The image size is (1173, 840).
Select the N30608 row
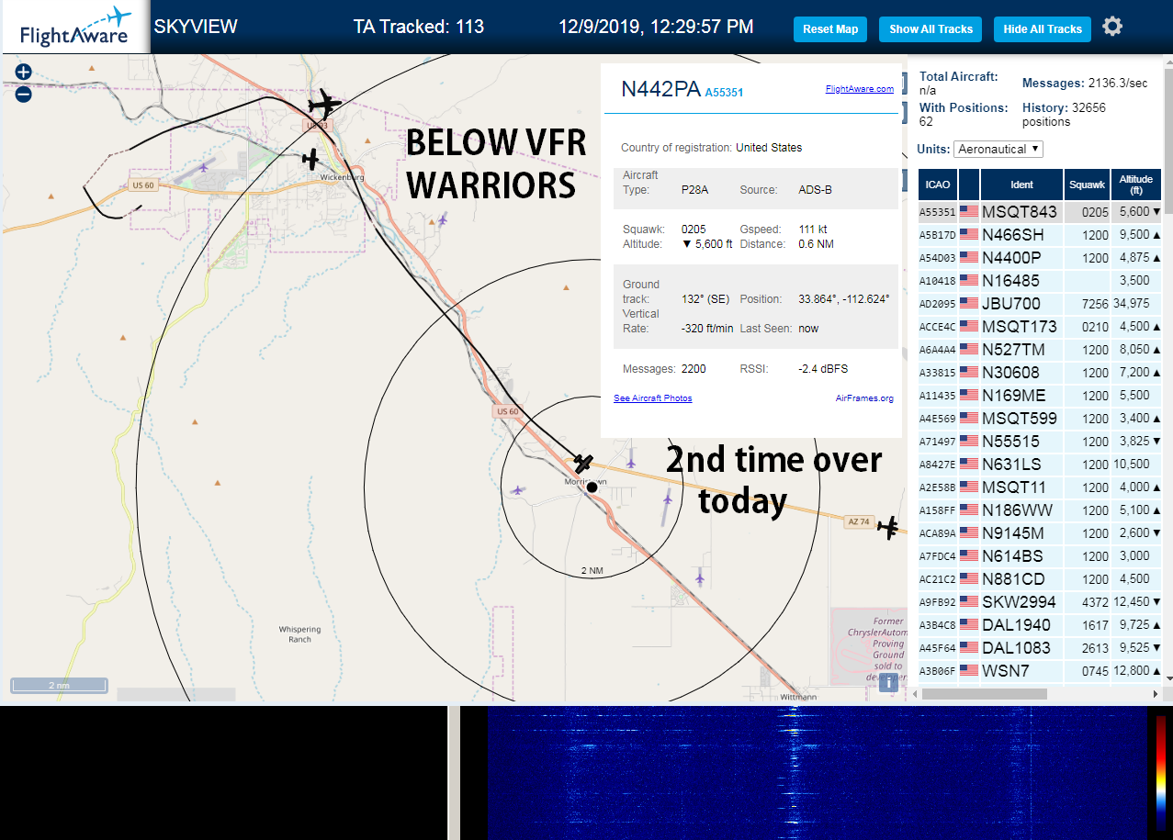click(1040, 373)
